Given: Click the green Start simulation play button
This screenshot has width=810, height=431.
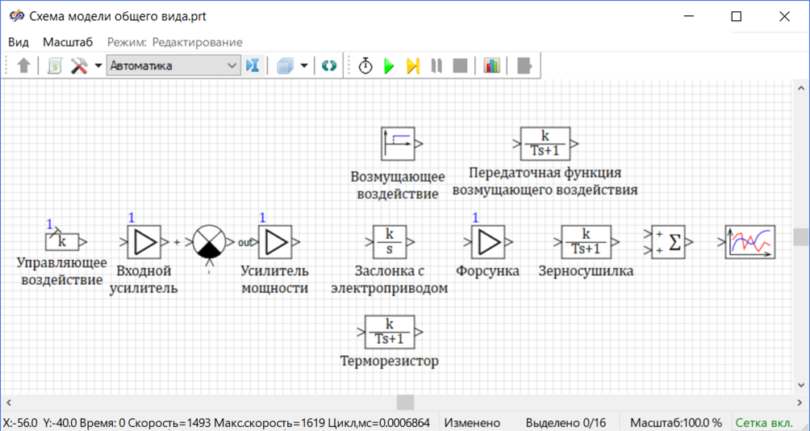Looking at the screenshot, I should 389,66.
